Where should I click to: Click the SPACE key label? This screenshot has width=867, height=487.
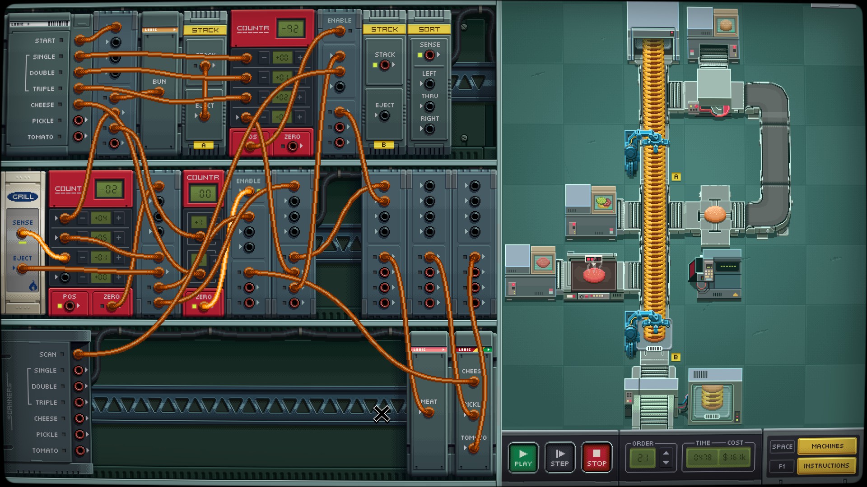[x=782, y=446]
